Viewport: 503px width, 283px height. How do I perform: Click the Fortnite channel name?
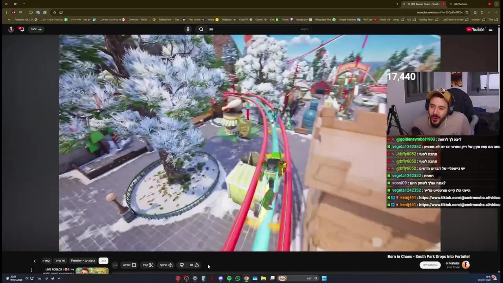453,263
